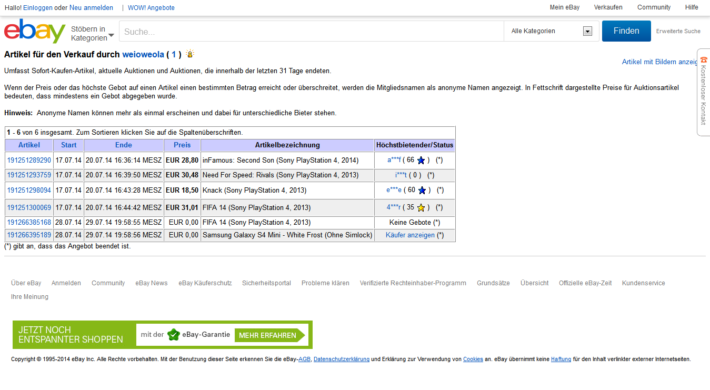Click the MEHR ERFAHREN button
Viewport: 710px width, 390px height.
click(x=271, y=335)
